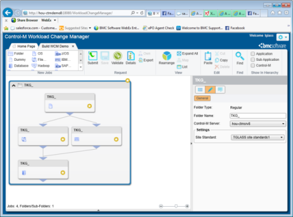This screenshot has height=217, width=293.
Task: Open Facebook favorite link
Action: tap(235, 28)
